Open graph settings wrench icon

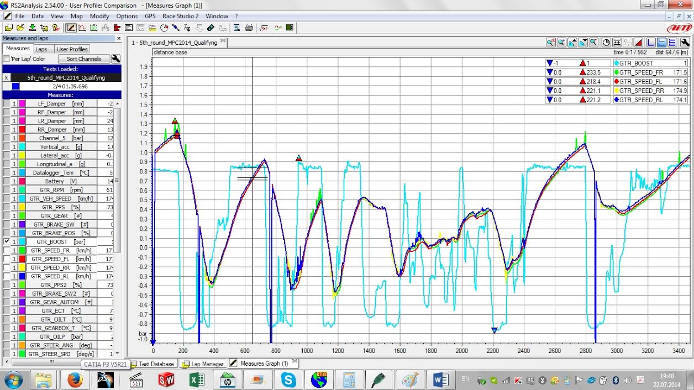click(x=685, y=42)
